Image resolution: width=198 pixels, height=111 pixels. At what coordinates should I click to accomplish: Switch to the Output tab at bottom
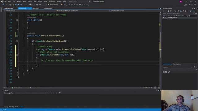tap(21, 107)
